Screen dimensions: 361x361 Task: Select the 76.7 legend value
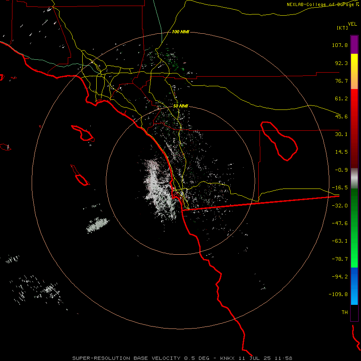(341, 81)
